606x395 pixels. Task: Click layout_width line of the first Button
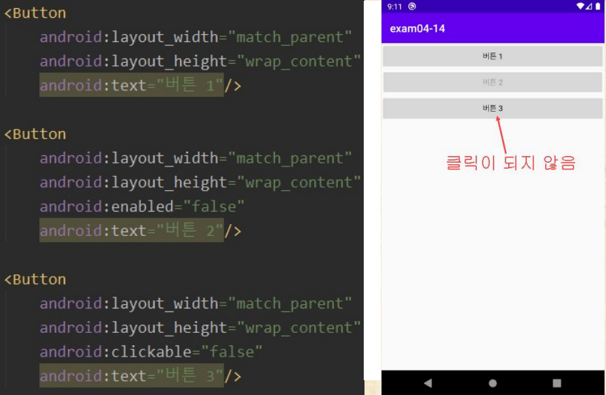pos(196,38)
